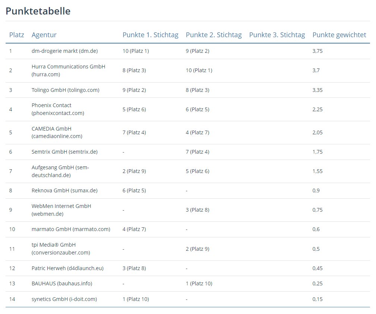This screenshot has width=376, height=314.
Task: Click the 'Punkte 2. Stichtag' column header
Action: pyautogui.click(x=214, y=35)
